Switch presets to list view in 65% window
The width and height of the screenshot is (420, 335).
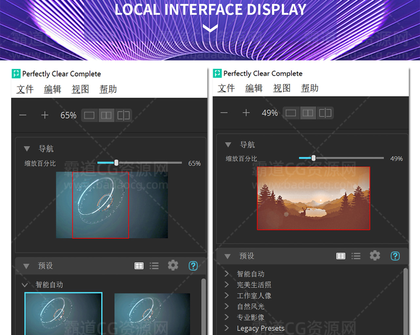pos(154,266)
